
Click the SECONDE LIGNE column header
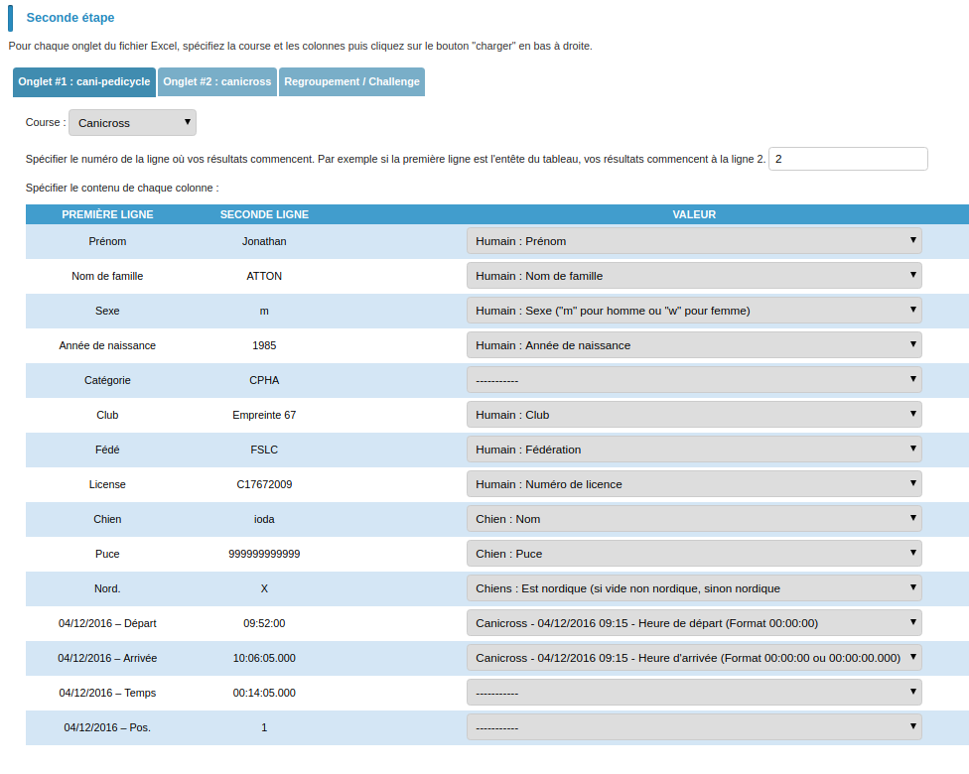(264, 214)
